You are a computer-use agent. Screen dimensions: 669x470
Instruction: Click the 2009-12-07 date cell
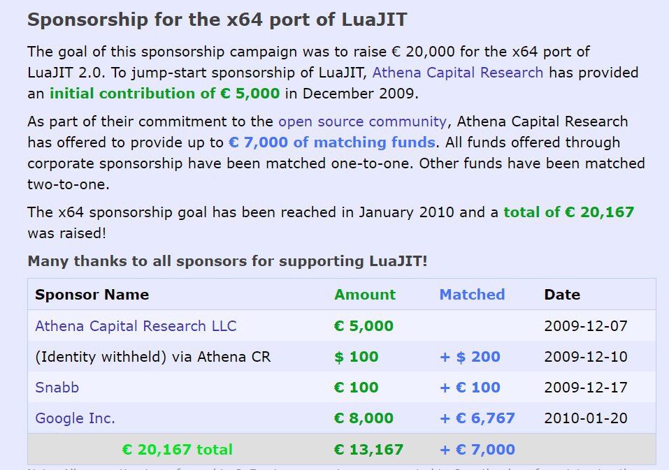click(x=585, y=326)
